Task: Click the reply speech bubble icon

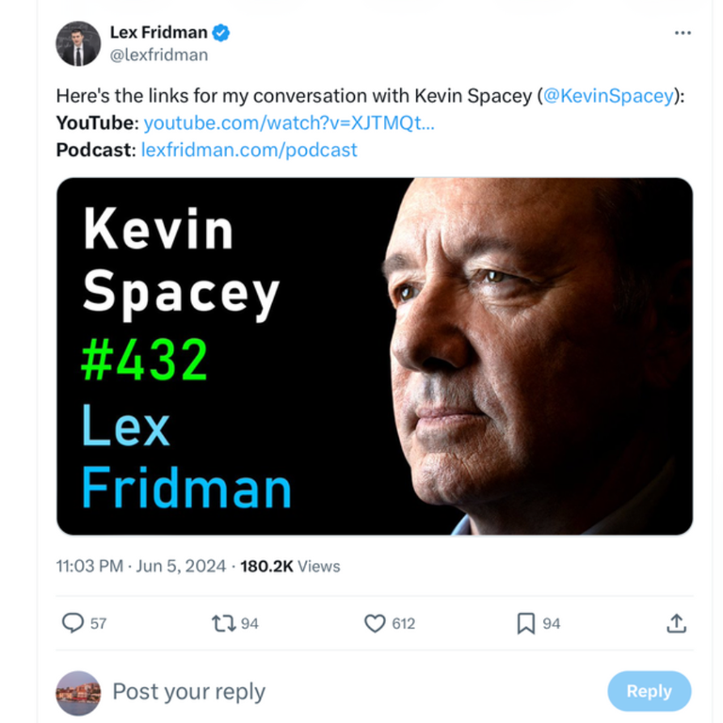Action: (72, 623)
